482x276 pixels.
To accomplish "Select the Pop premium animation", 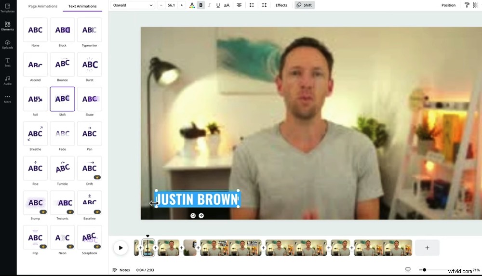I will [x=35, y=237].
